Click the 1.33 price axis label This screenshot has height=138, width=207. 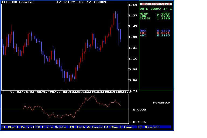pos(133,37)
